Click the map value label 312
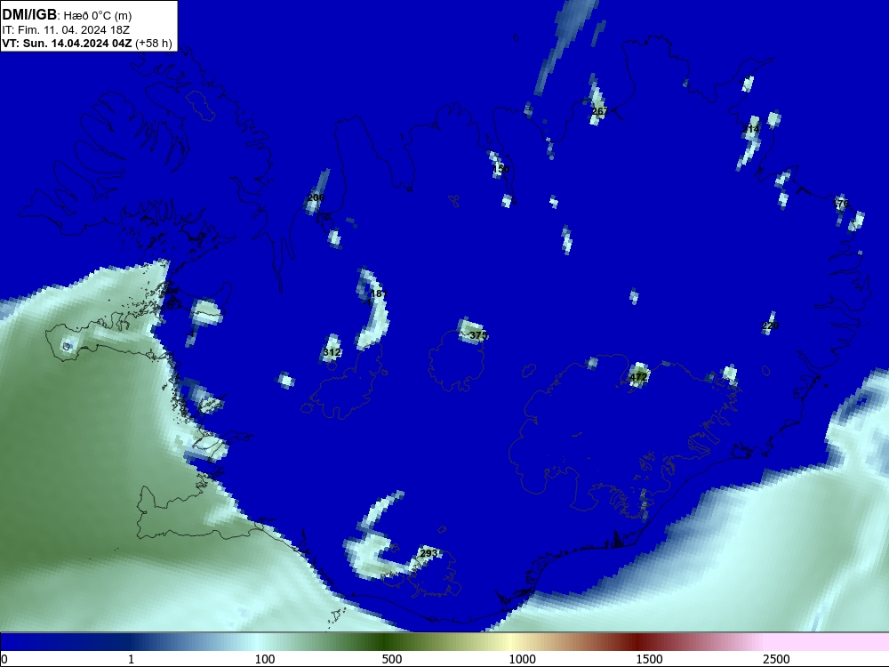Screen dimensions: 889x667 [x=332, y=352]
